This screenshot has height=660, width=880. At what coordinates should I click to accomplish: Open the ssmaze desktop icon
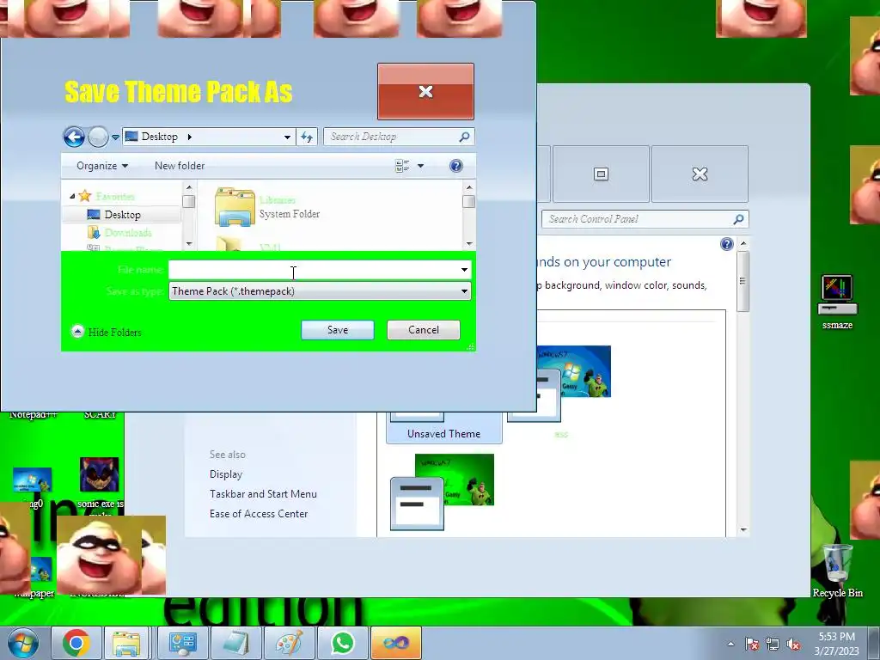[x=837, y=302]
